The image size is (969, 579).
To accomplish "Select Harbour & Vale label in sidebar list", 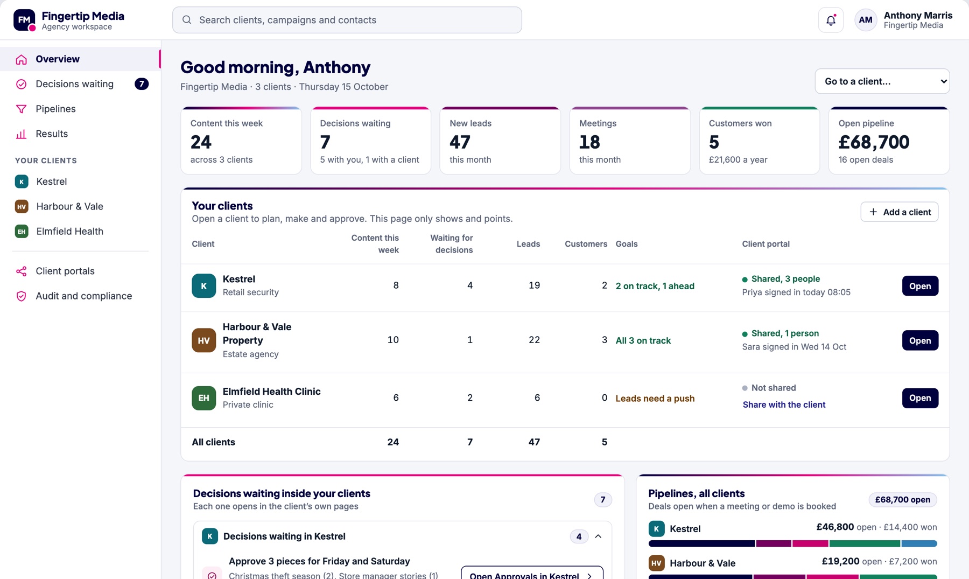I will [x=70, y=206].
